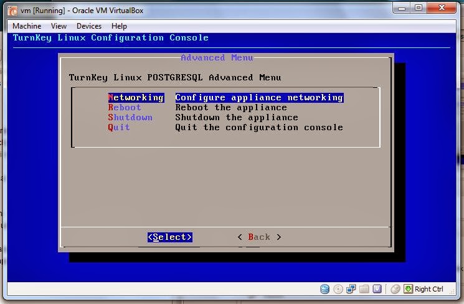This screenshot has width=464, height=304.
Task: Activate the < Back > button
Action: click(x=259, y=237)
